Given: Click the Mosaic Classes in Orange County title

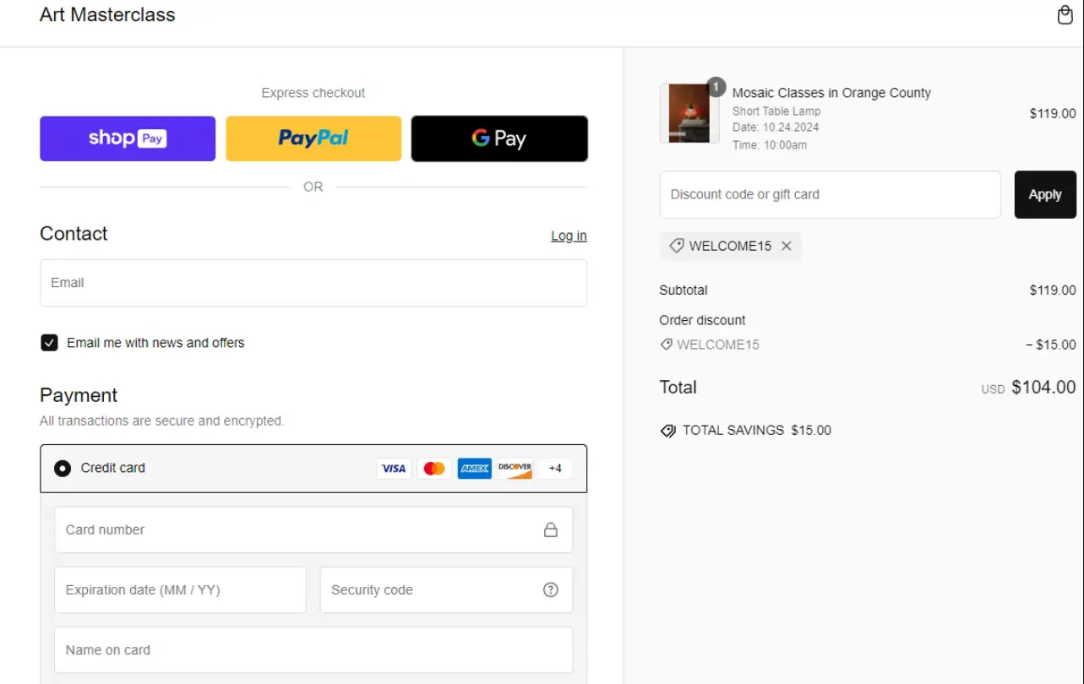Looking at the screenshot, I should pyautogui.click(x=831, y=93).
